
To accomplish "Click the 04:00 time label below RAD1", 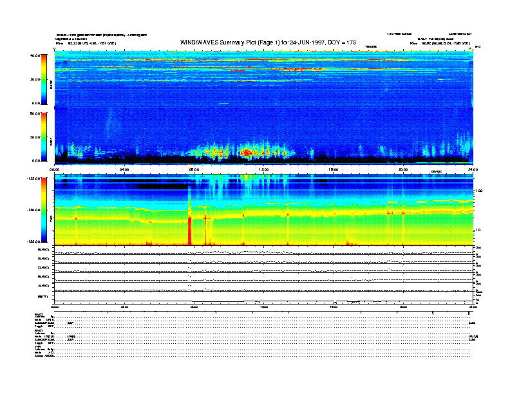I will tap(124, 169).
